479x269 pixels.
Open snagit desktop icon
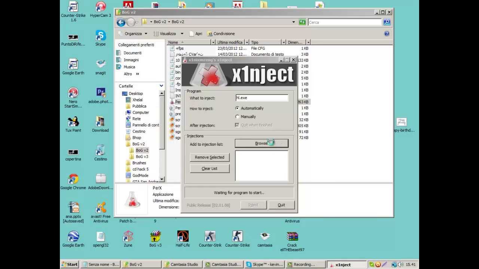(100, 67)
